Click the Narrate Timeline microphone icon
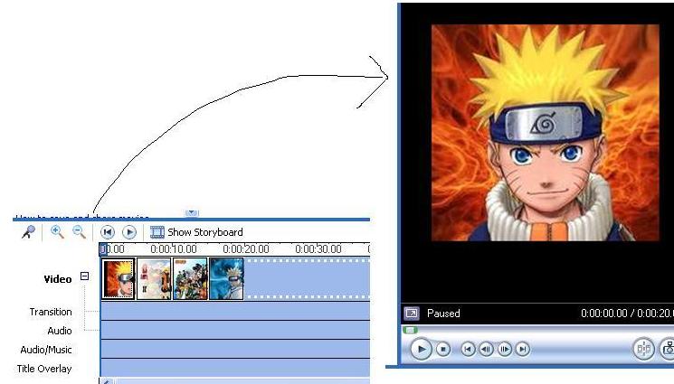The width and height of the screenshot is (674, 384). (28, 232)
